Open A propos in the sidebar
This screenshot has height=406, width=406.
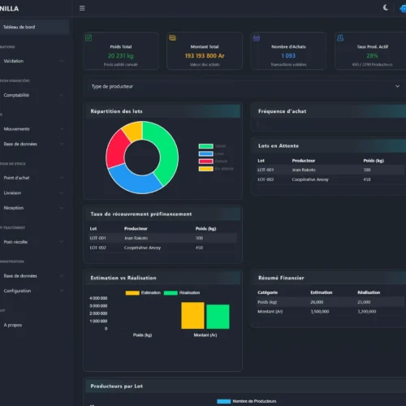(x=13, y=325)
